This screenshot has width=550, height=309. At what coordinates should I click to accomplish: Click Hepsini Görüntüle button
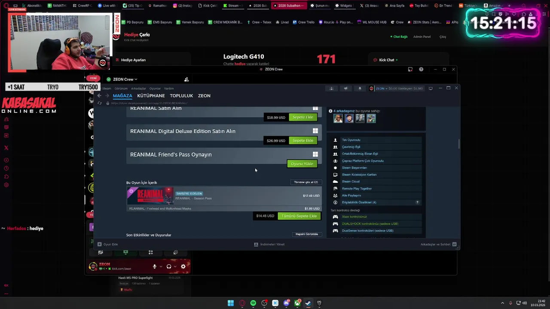click(307, 234)
